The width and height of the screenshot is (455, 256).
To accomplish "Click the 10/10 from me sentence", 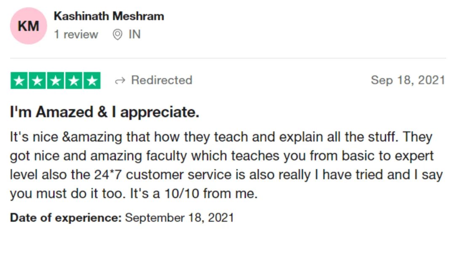I will 193,193.
